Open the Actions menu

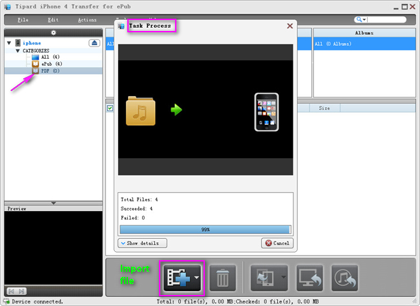tap(87, 20)
